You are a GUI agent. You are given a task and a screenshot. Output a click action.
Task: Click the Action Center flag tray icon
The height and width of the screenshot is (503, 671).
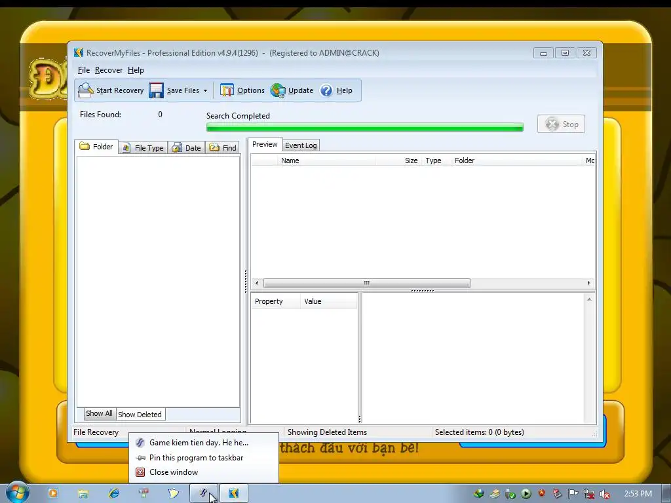(573, 494)
